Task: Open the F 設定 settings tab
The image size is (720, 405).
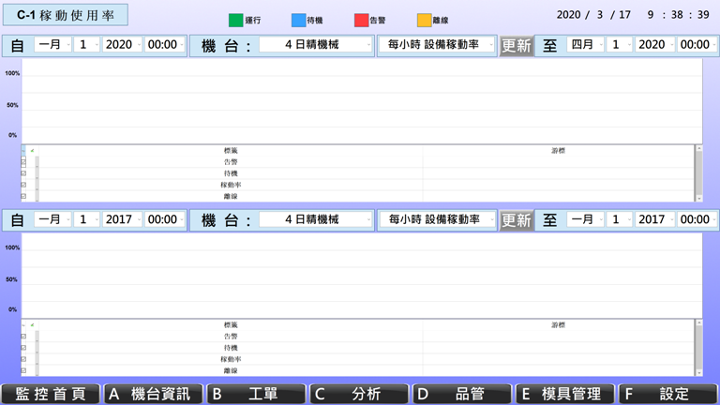Action: 667,394
